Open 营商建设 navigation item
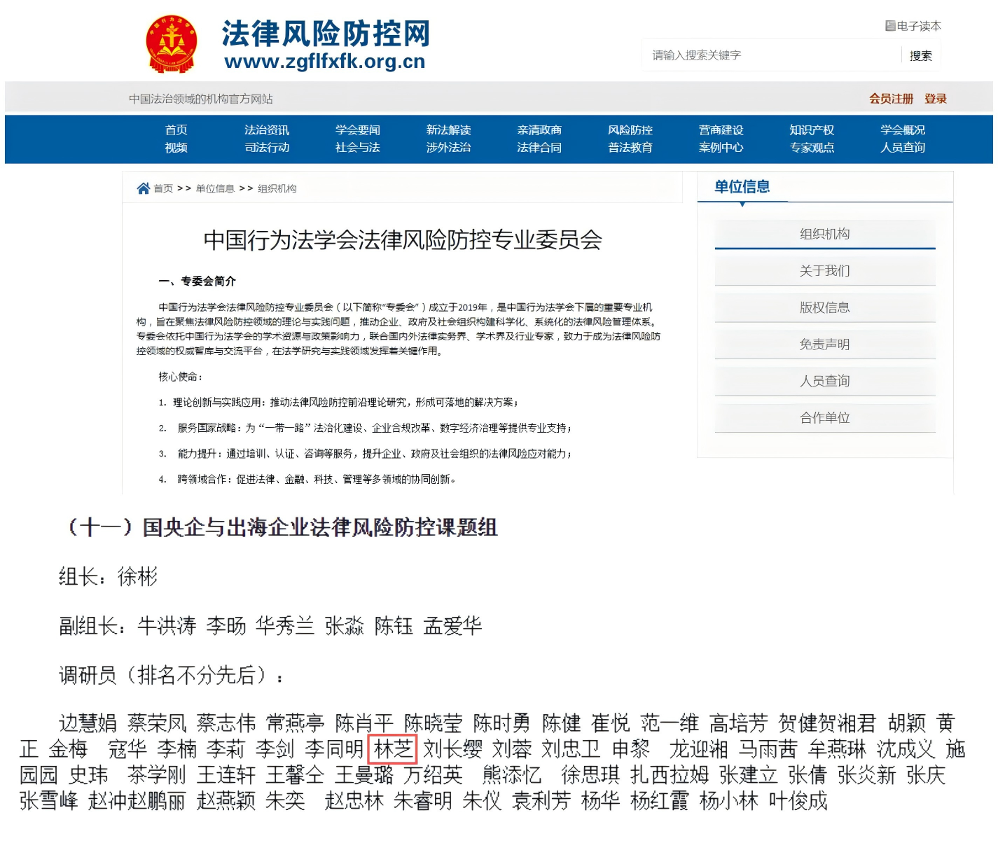 [x=721, y=130]
